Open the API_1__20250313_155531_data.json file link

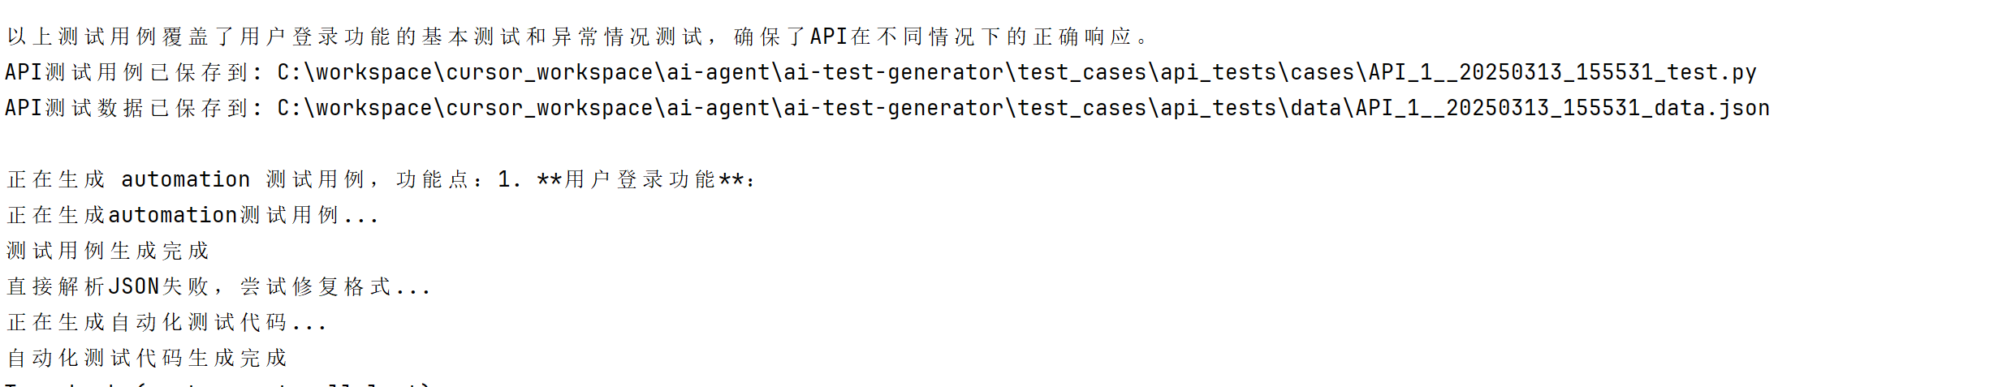(1562, 109)
